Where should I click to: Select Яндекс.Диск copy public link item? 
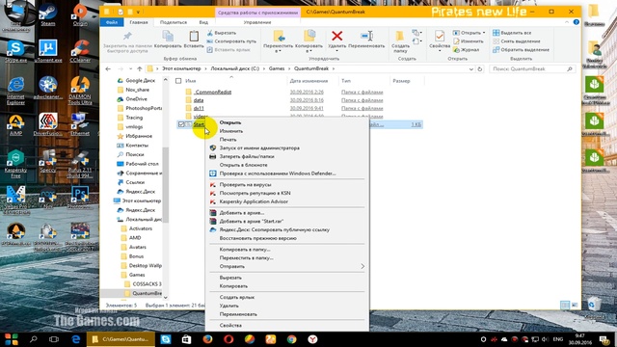point(287,229)
